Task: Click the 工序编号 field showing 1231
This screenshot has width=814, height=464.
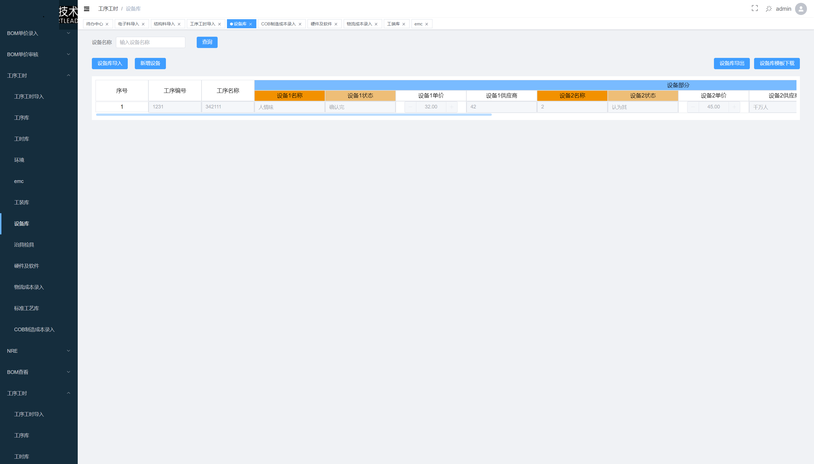Action: [x=175, y=107]
